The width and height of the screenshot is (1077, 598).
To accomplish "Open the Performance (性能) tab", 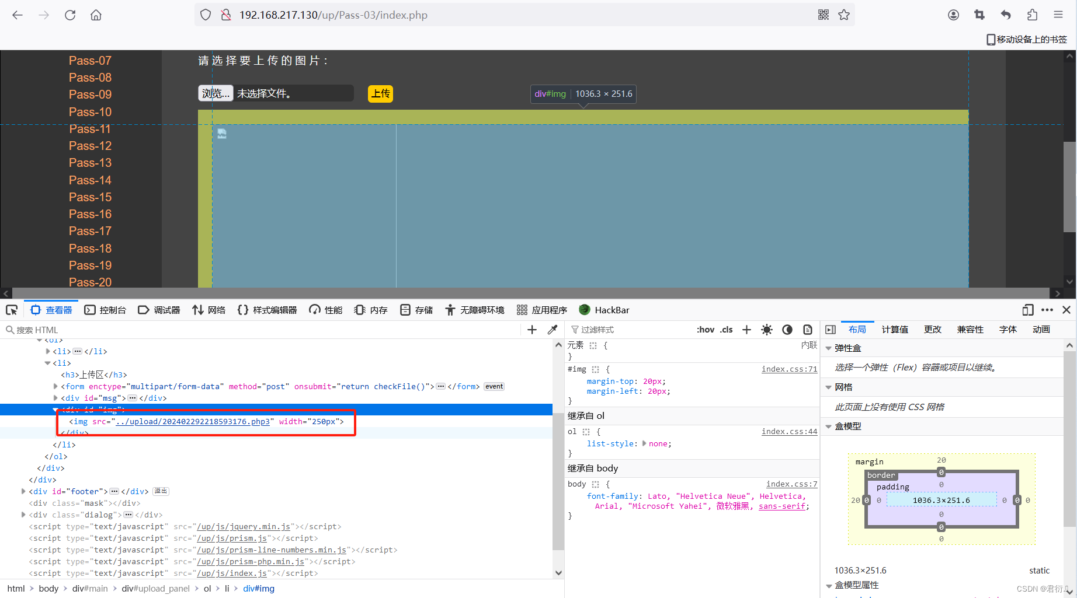I will (326, 310).
